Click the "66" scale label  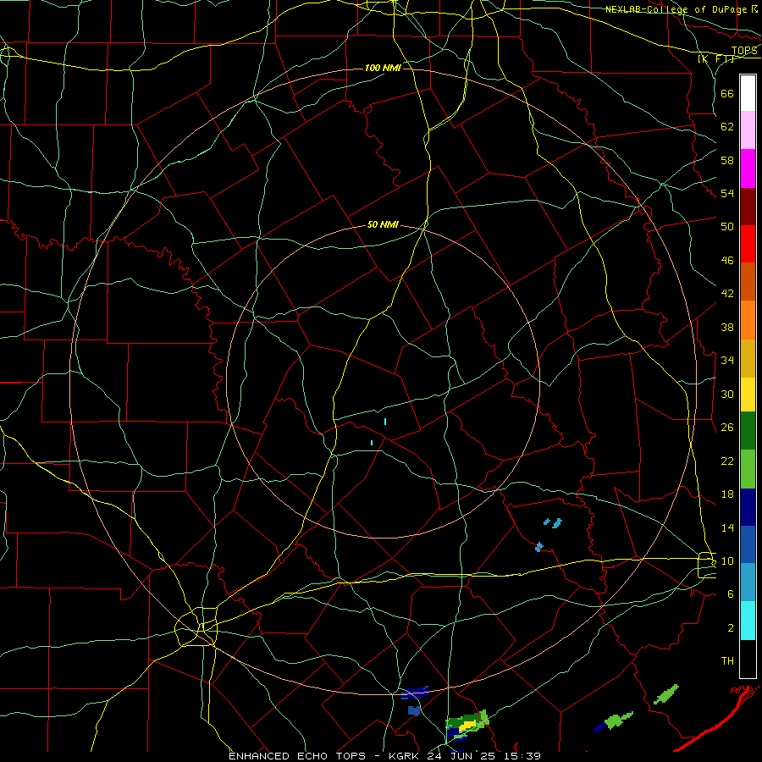(x=727, y=93)
